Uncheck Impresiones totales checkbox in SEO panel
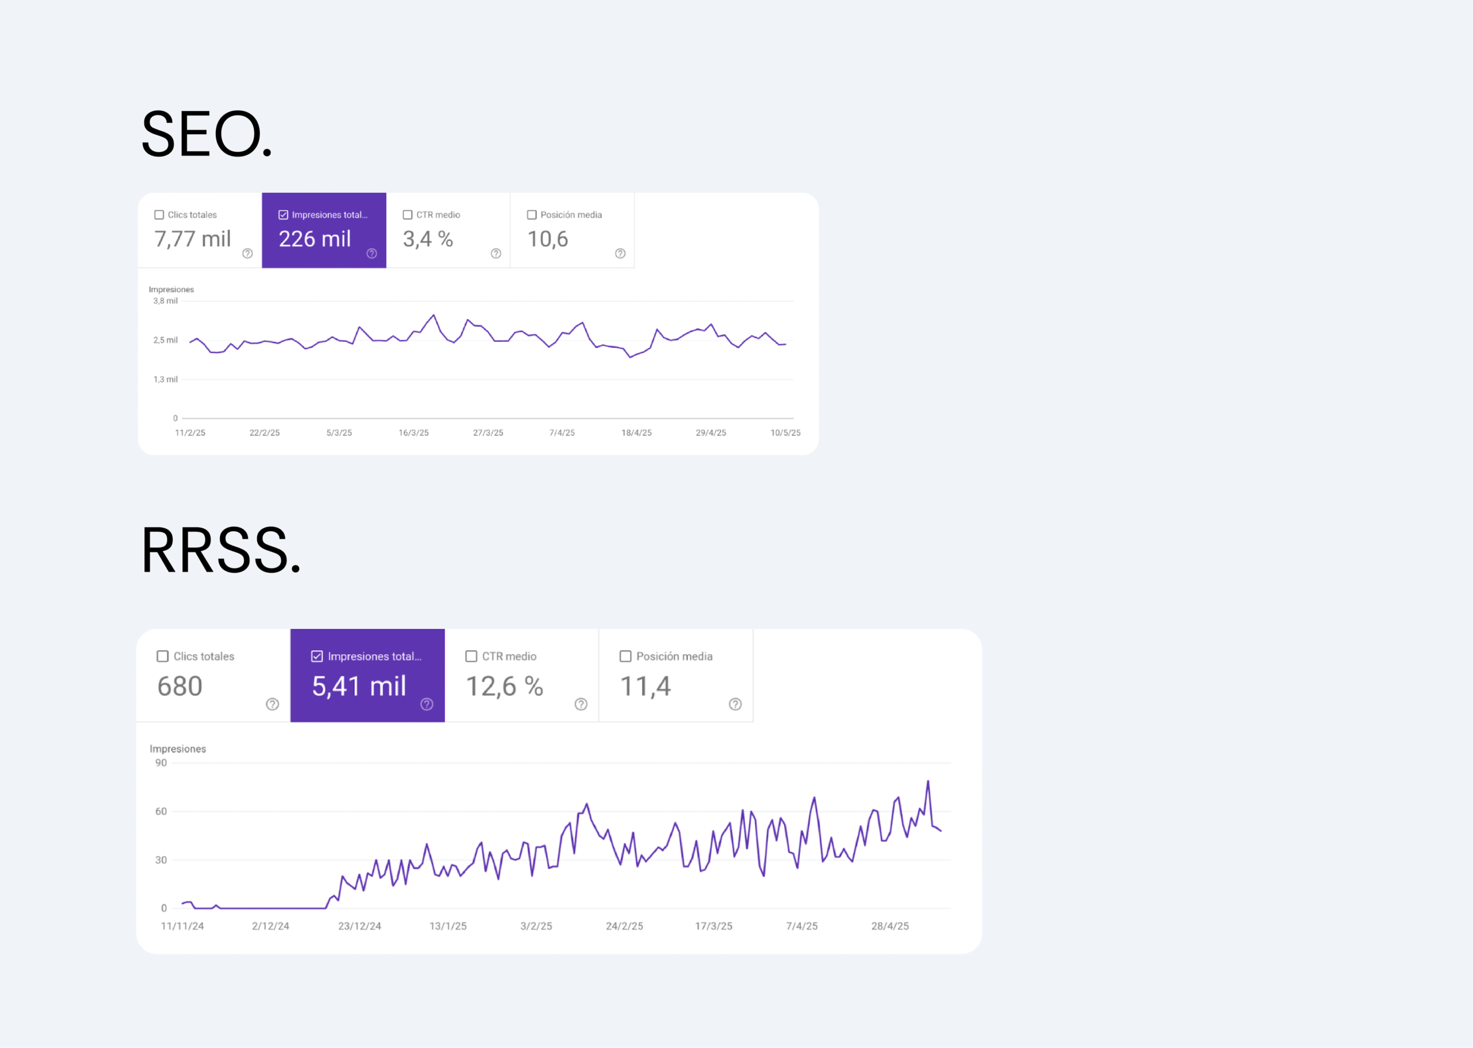Screen dimensions: 1473x1048 coord(283,215)
